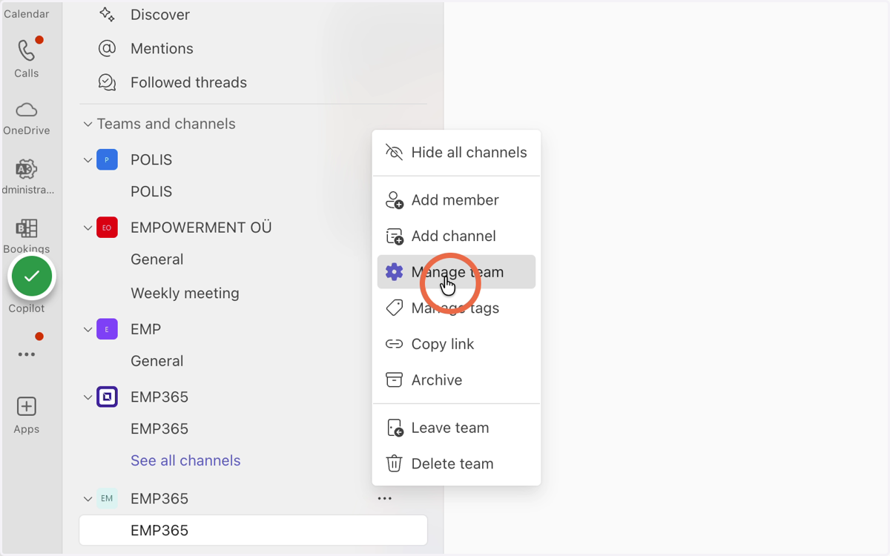The width and height of the screenshot is (890, 556).
Task: Click the EMP team name
Action: click(145, 329)
